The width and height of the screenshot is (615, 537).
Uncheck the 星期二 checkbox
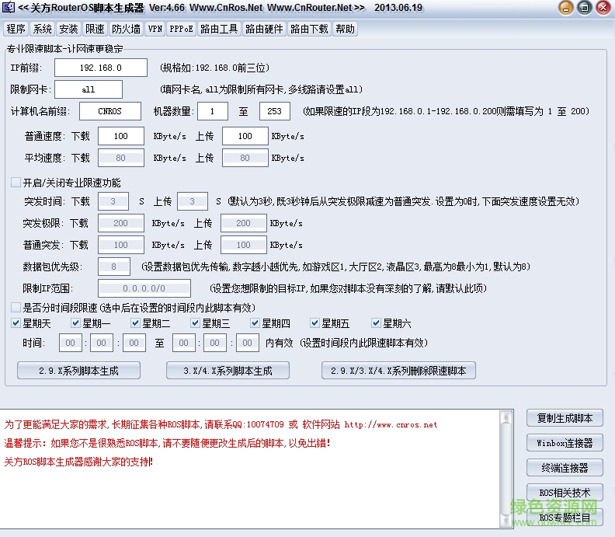[135, 323]
